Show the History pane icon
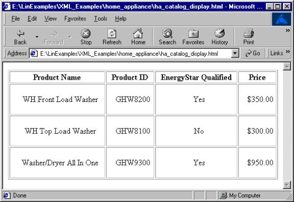 pyautogui.click(x=219, y=33)
